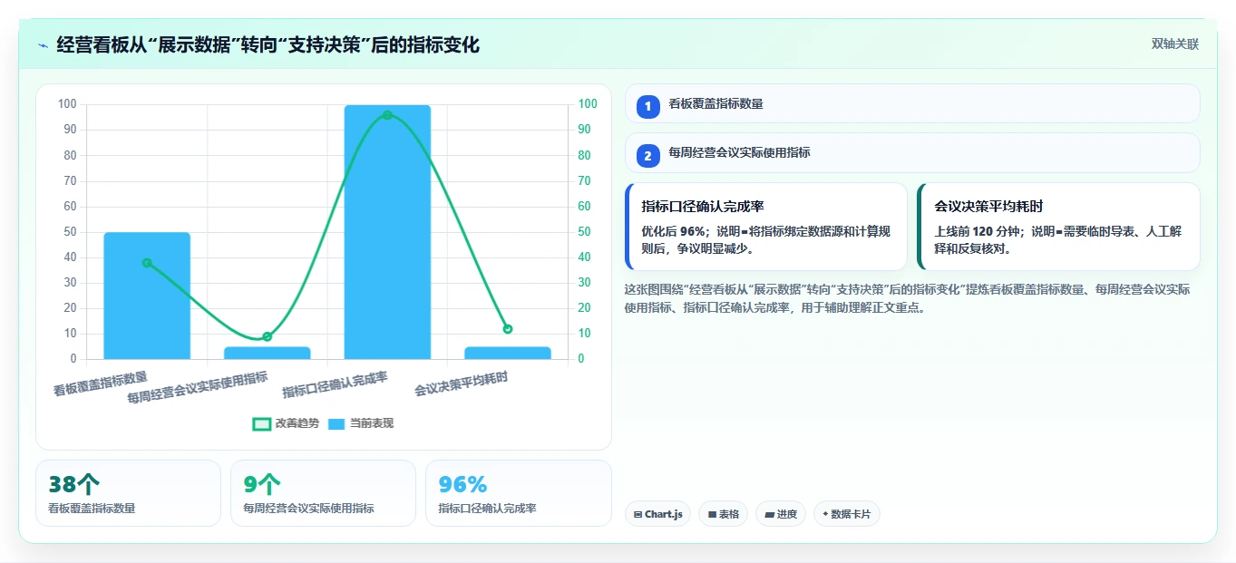Click the 9个 stat card
The width and height of the screenshot is (1236, 563).
[323, 493]
